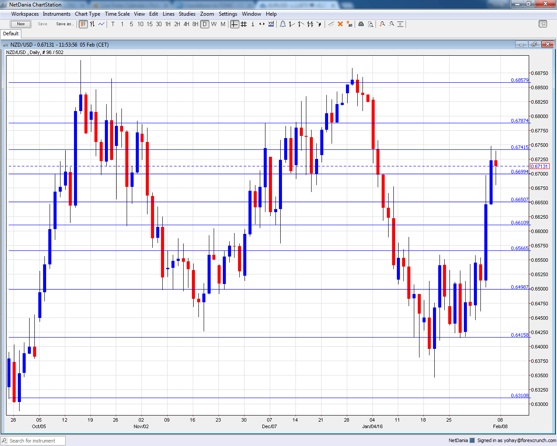Enable the volume indicator icon

pyautogui.click(x=271, y=24)
